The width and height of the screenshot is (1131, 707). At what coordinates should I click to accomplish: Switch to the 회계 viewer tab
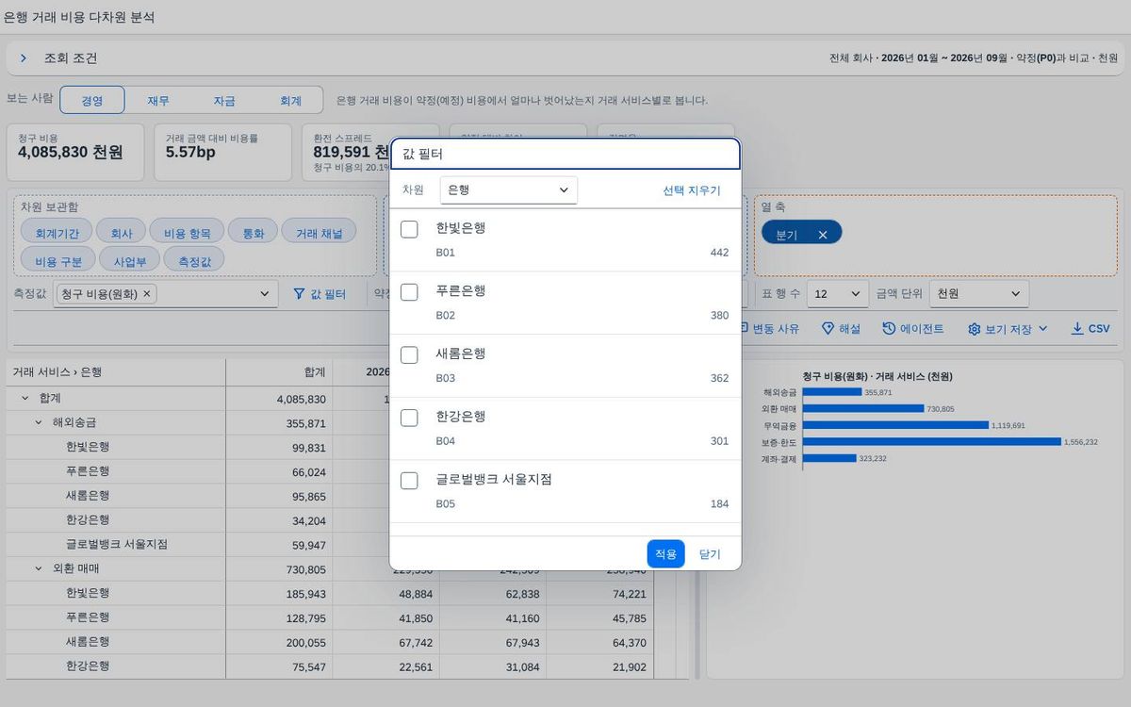point(291,101)
